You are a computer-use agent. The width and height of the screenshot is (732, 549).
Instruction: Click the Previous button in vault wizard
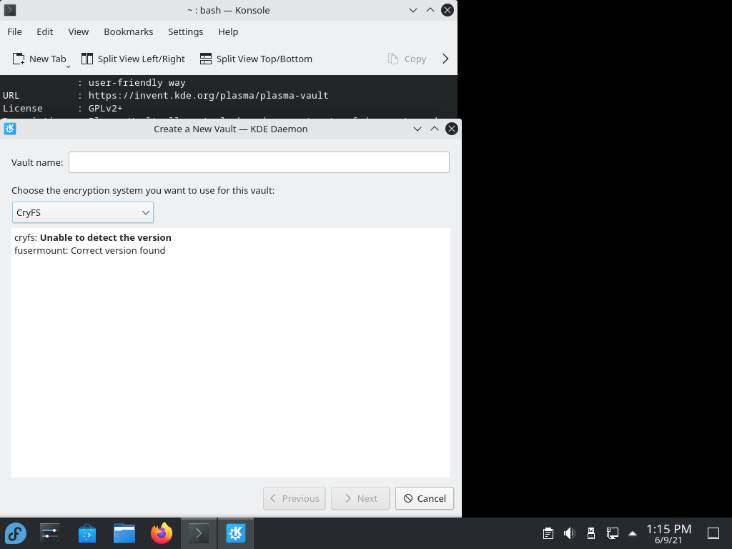[x=294, y=498]
